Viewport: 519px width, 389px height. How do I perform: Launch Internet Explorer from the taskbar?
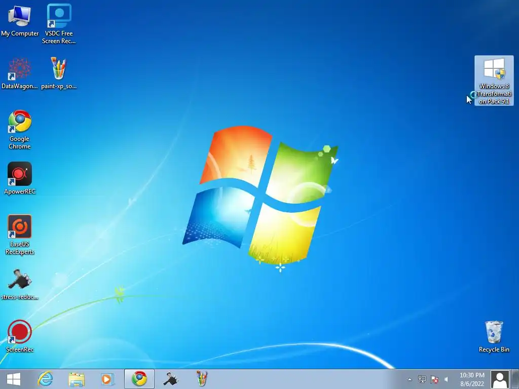pyautogui.click(x=45, y=379)
